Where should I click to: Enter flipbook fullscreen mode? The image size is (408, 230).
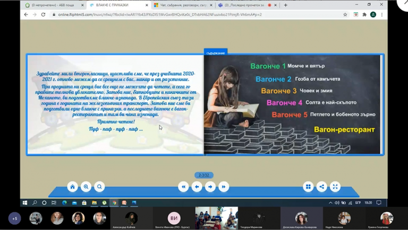click(335, 187)
